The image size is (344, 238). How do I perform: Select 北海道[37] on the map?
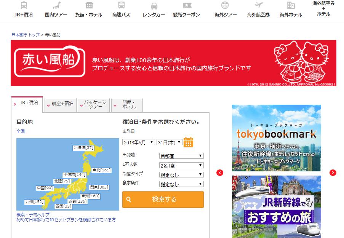click(x=83, y=147)
